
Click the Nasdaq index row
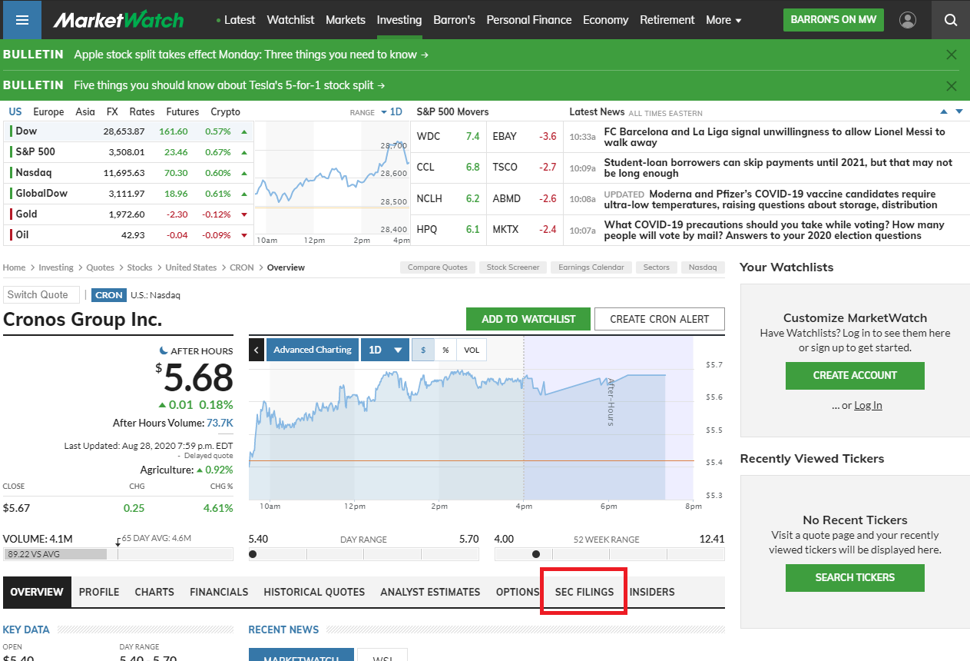pyautogui.click(x=128, y=173)
